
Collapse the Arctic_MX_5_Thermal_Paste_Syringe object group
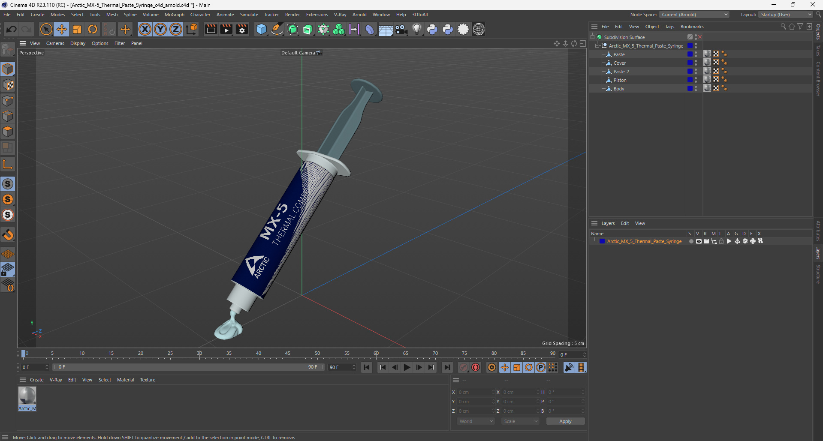coord(597,46)
